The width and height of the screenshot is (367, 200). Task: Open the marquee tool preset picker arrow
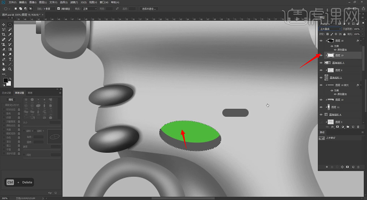9,9
